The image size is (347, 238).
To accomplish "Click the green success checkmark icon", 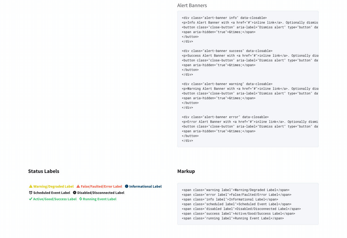I will point(30,199).
